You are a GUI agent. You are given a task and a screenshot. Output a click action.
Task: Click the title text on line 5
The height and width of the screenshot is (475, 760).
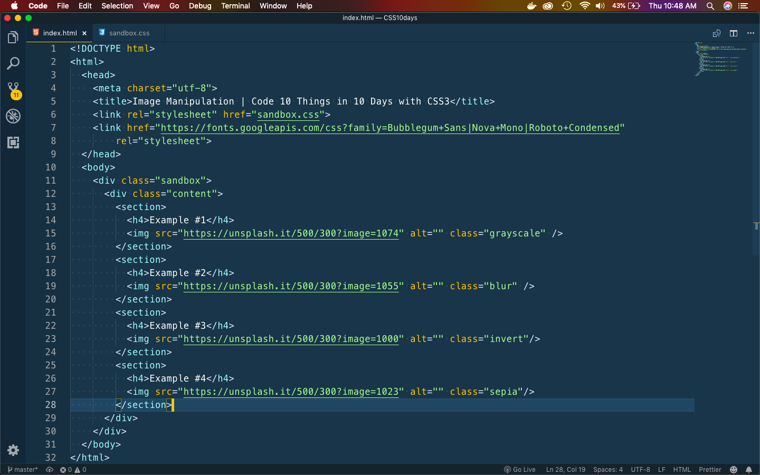[x=291, y=101]
